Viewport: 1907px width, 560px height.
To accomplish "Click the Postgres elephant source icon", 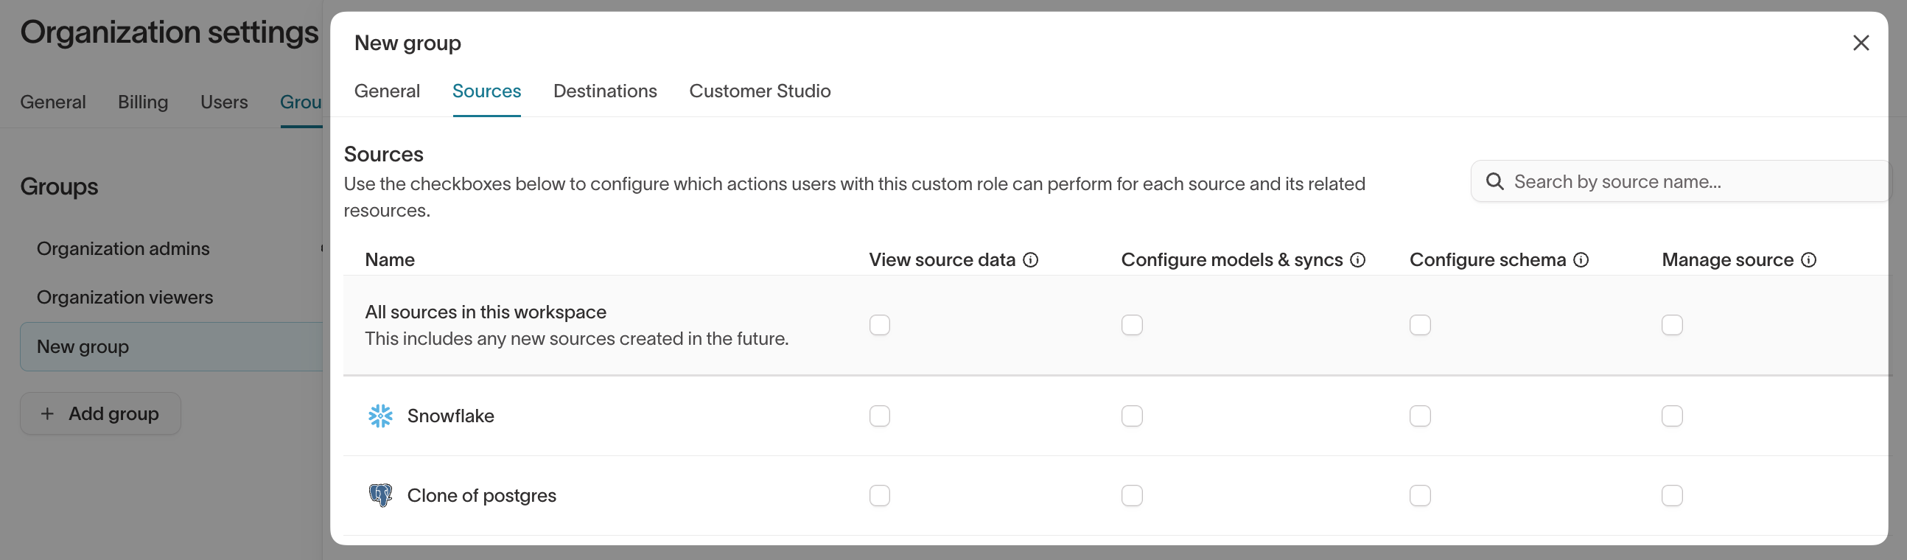I will (x=380, y=496).
